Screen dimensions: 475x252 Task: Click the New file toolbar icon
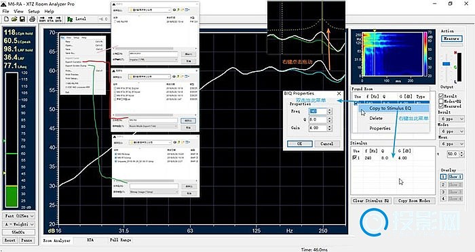point(6,19)
